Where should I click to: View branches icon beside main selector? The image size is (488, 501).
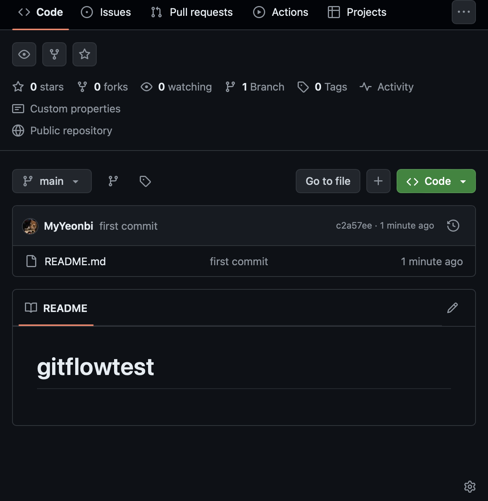pyautogui.click(x=113, y=181)
